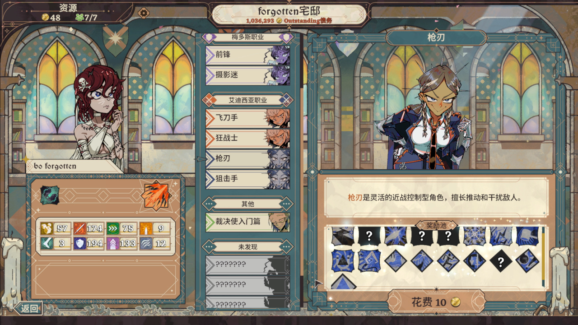The width and height of the screenshot is (578, 325).
Task: Click the 花费 10 purchase button
Action: tap(436, 302)
